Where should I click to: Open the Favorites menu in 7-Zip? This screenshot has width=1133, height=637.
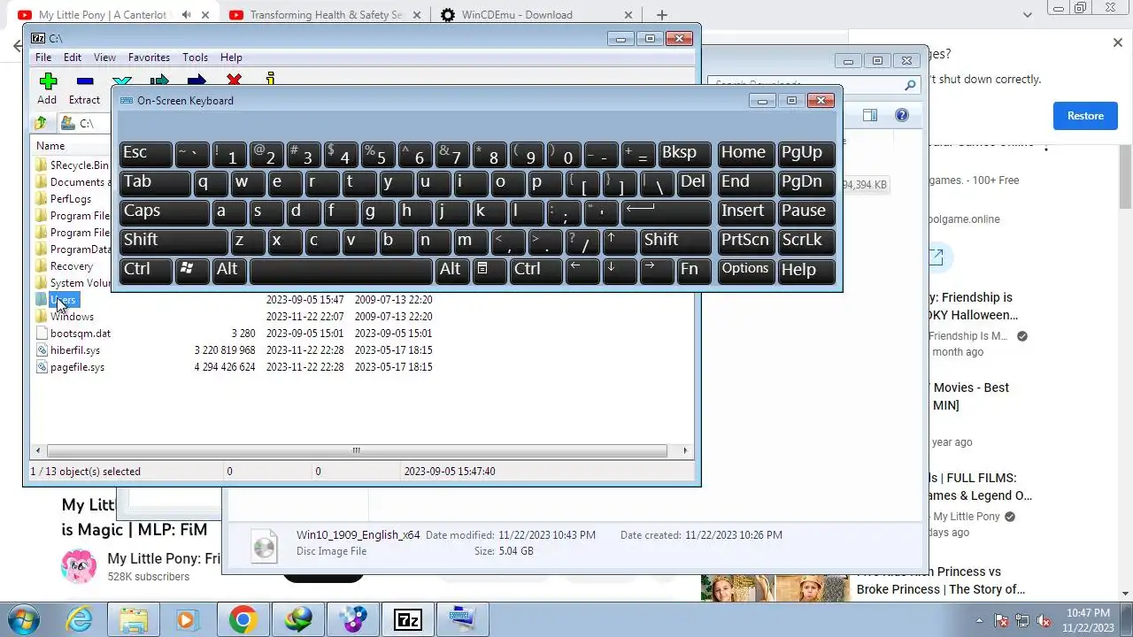point(149,58)
